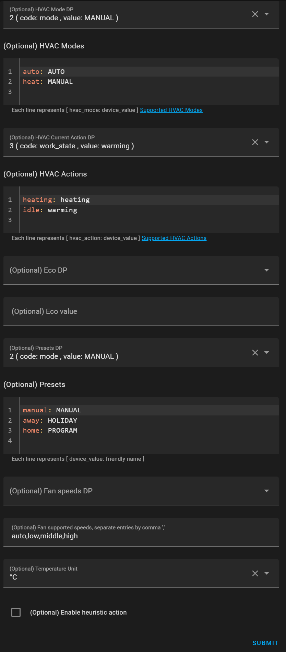Expand the Presets DP dropdown arrow
The image size is (286, 652).
click(x=266, y=353)
